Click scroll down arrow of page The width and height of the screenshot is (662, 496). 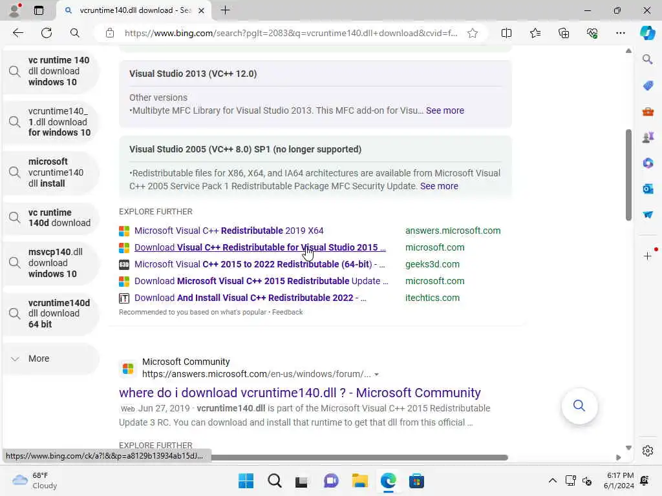[x=628, y=448]
